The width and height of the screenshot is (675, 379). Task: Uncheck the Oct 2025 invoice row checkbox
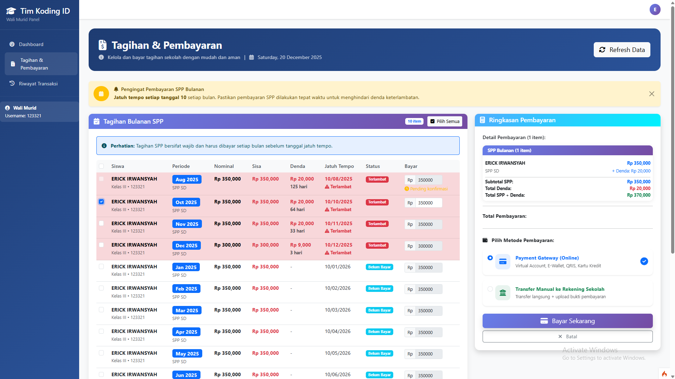point(102,201)
